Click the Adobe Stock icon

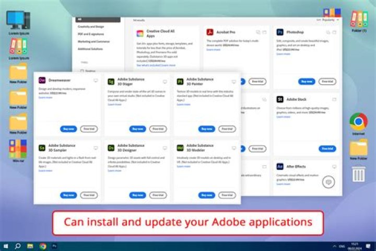[x=280, y=99]
